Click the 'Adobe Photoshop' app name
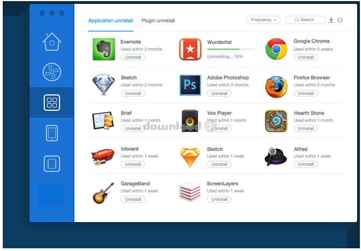Image resolution: width=361 pixels, height=251 pixels. click(x=228, y=78)
